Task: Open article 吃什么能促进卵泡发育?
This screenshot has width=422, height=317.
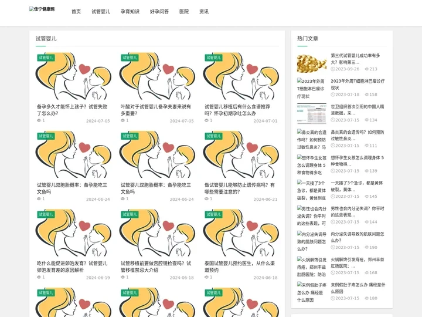Action: (x=72, y=267)
